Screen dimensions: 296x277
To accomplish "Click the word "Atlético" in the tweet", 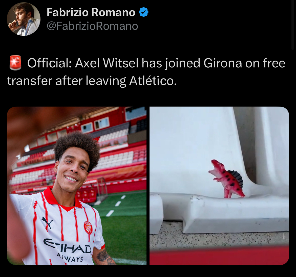I will point(153,81).
